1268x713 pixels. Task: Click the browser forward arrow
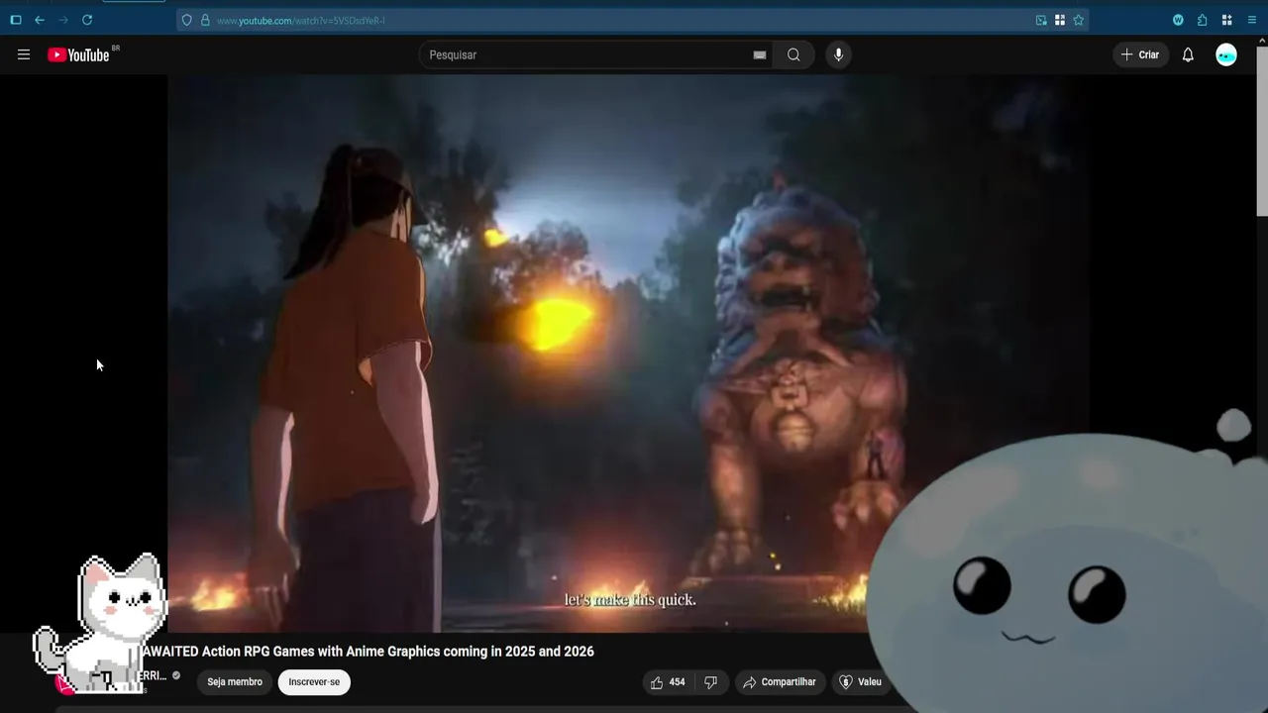(x=63, y=20)
